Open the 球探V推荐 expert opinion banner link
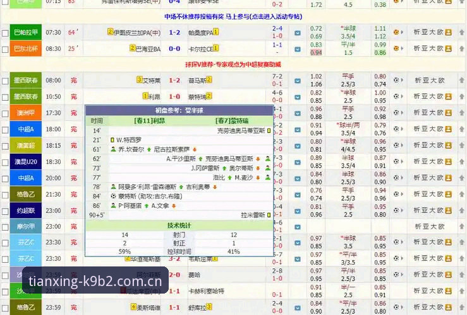The height and width of the screenshot is (315, 467). click(233, 64)
